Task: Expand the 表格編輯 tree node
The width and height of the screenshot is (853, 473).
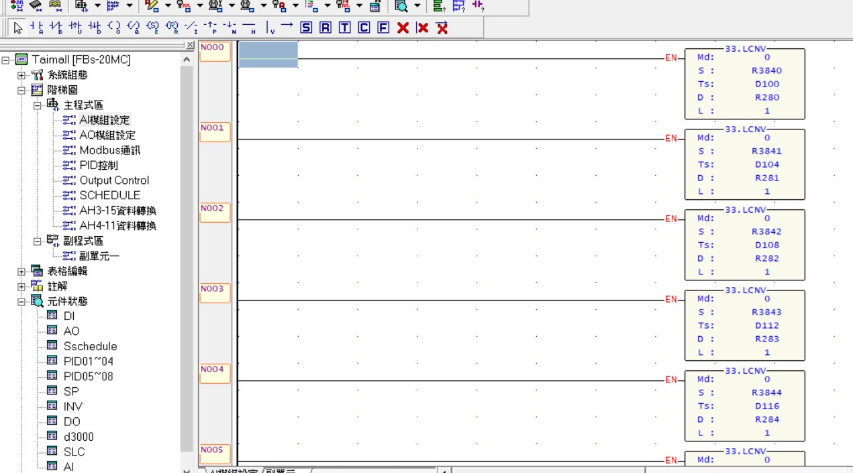Action: pyautogui.click(x=21, y=272)
